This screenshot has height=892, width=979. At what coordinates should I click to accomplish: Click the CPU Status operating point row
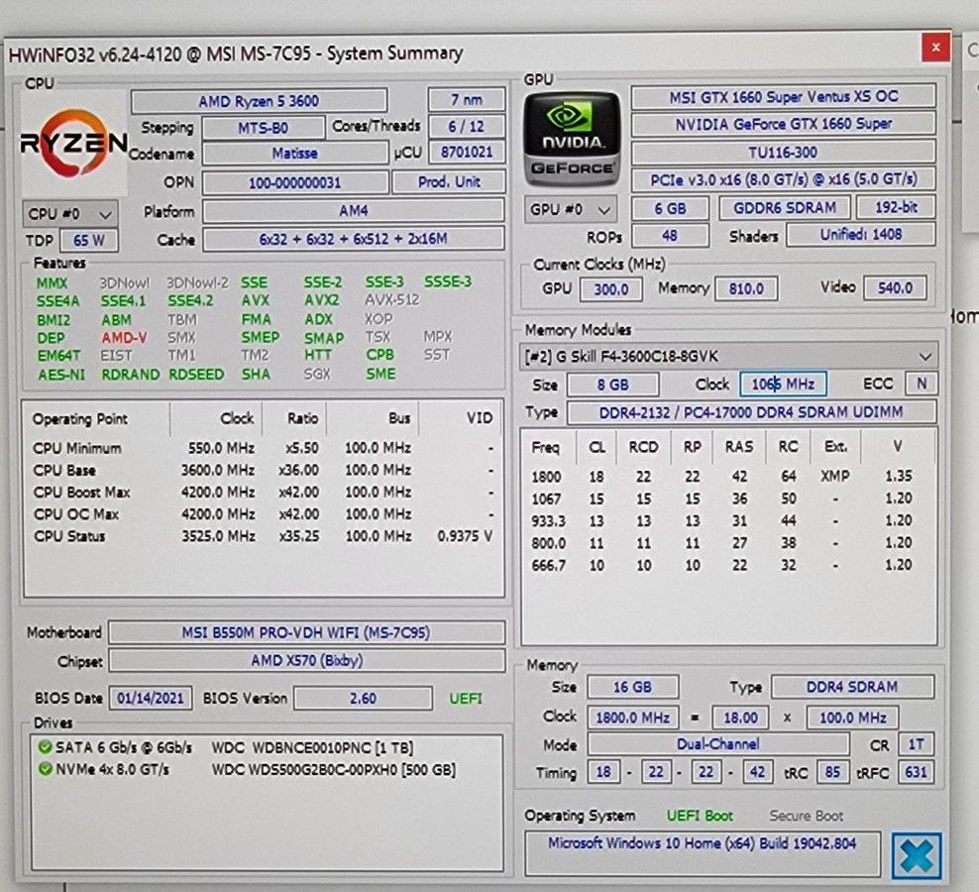point(263,536)
